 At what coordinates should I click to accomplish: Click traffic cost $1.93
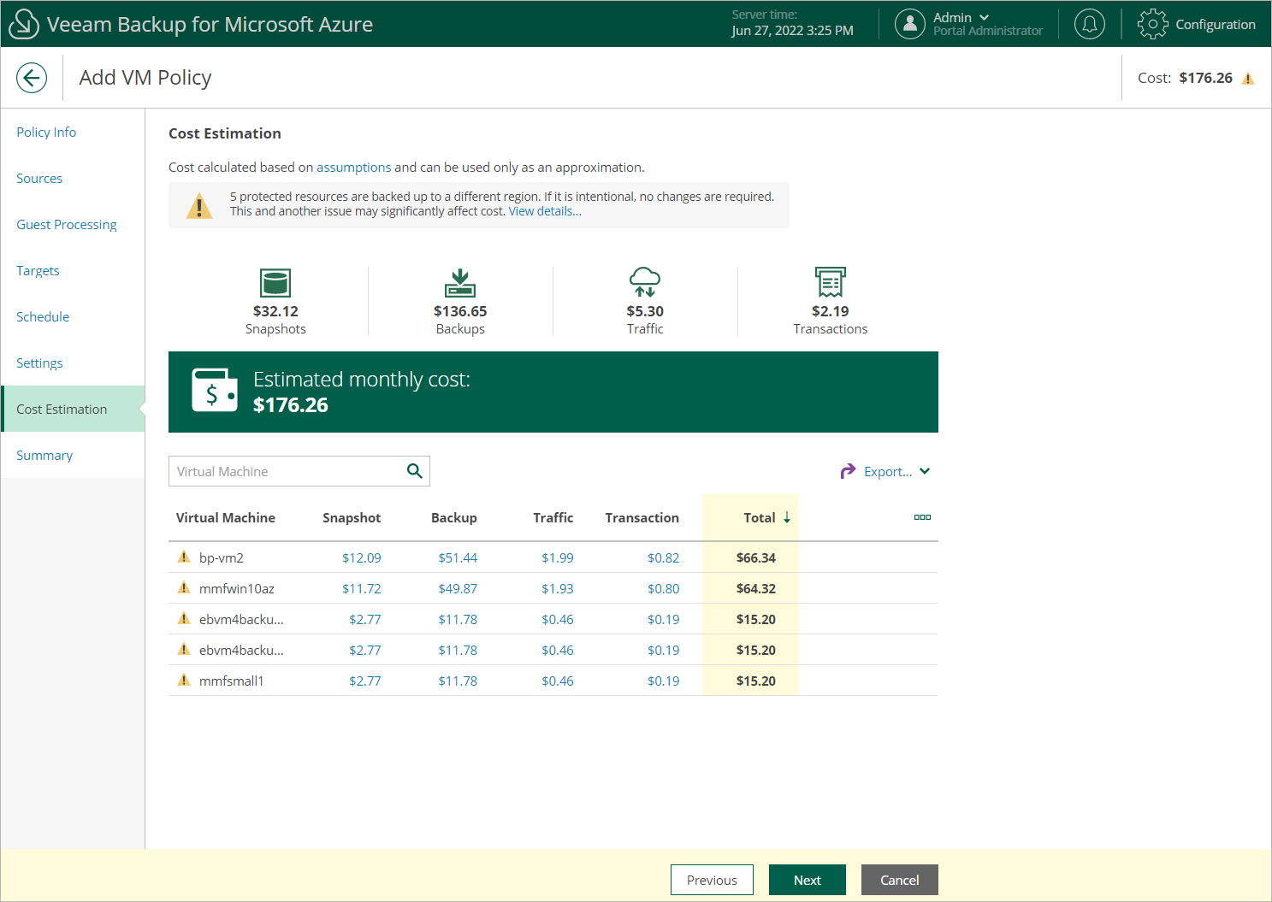point(558,588)
